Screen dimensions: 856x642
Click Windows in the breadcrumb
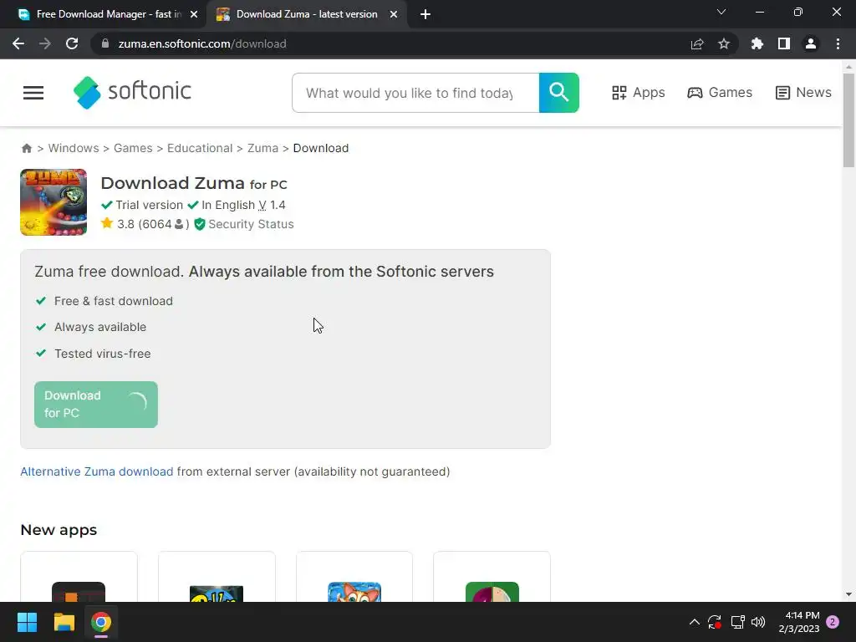[74, 149]
